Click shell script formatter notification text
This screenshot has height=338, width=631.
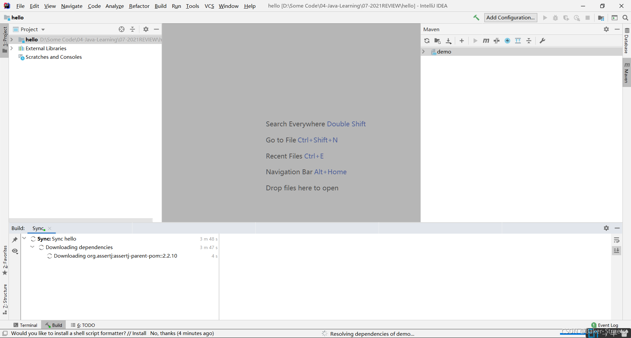pos(112,333)
